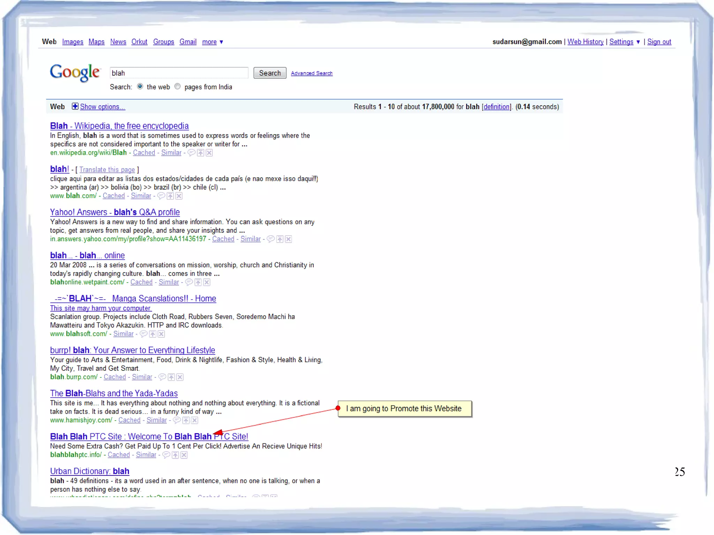Image resolution: width=714 pixels, height=535 pixels.
Task: Remove the www.hamishjoy.com result
Action: [195, 420]
